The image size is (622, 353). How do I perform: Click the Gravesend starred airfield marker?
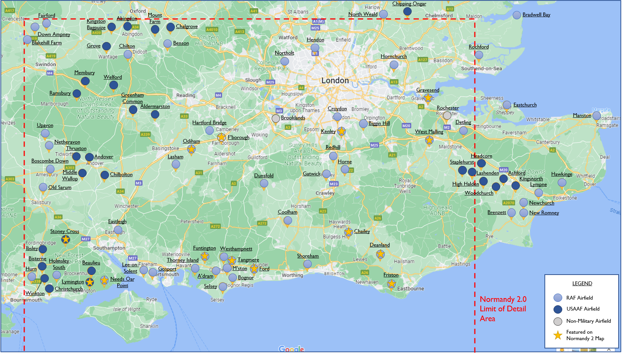pyautogui.click(x=428, y=98)
